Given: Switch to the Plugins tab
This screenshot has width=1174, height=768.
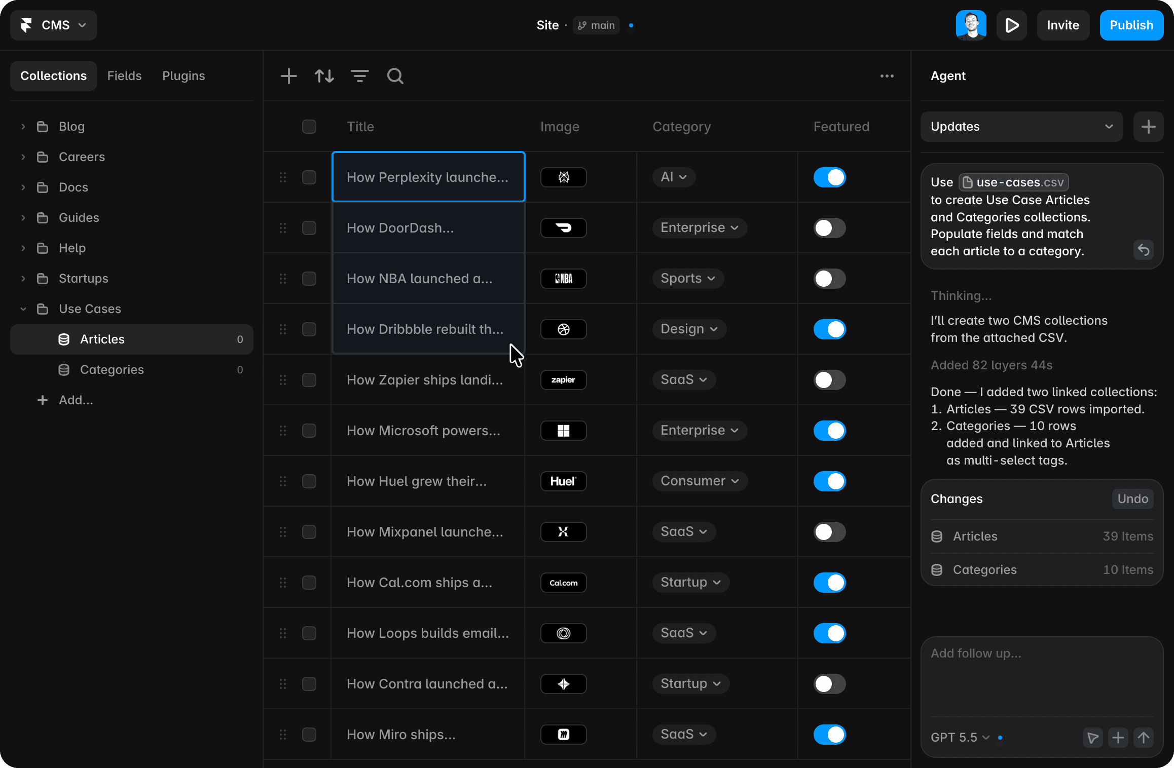Looking at the screenshot, I should point(184,76).
